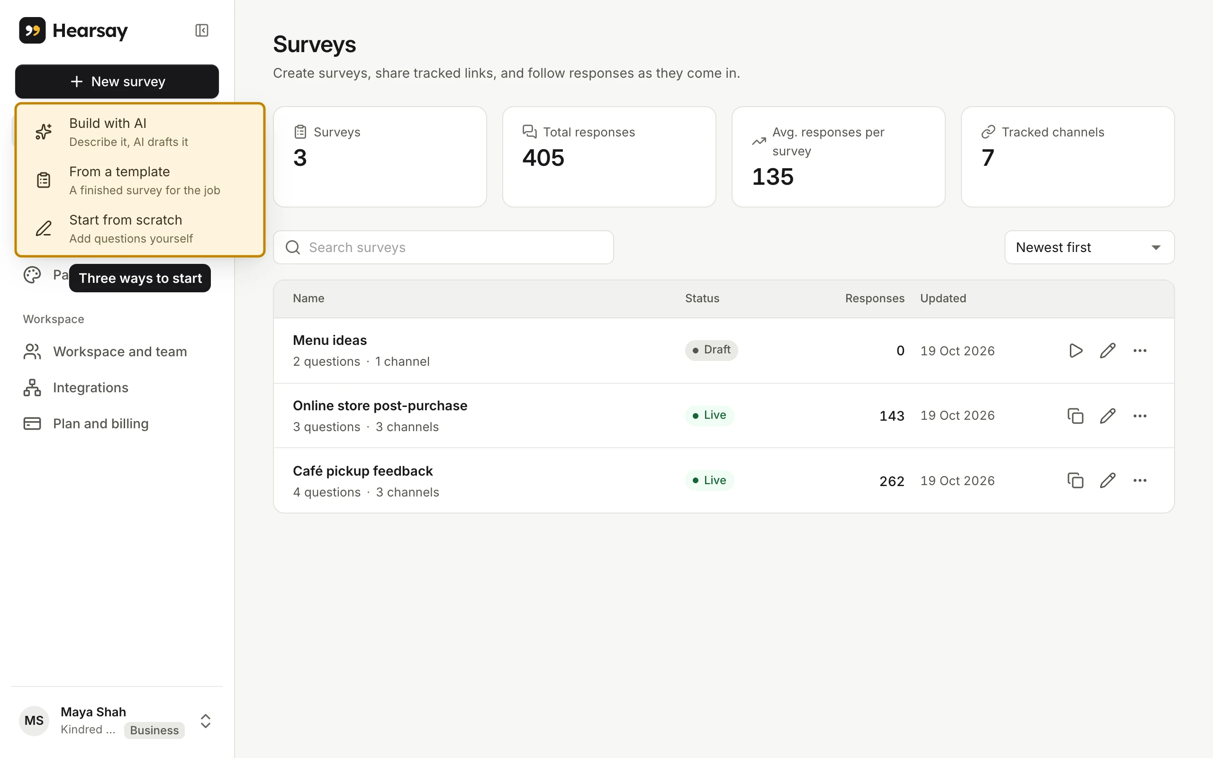
Task: Click the Business plan badge
Action: [x=154, y=730]
